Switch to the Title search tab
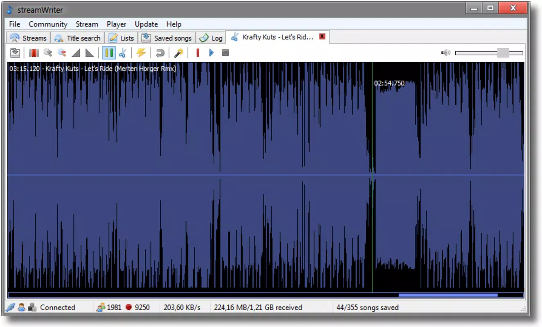Screen dimensions: 542x327 (77, 38)
